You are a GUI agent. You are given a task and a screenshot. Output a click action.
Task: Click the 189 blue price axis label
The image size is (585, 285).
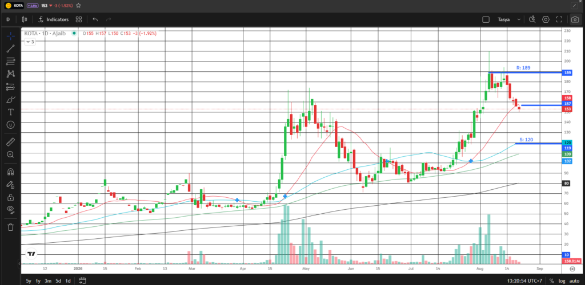pos(567,72)
